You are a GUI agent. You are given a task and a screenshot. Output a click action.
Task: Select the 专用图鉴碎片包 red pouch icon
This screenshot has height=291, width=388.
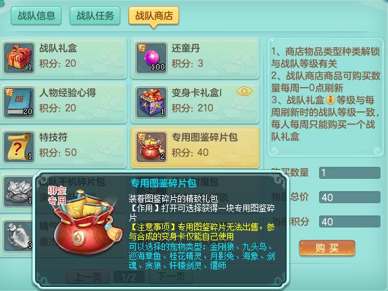[151, 147]
